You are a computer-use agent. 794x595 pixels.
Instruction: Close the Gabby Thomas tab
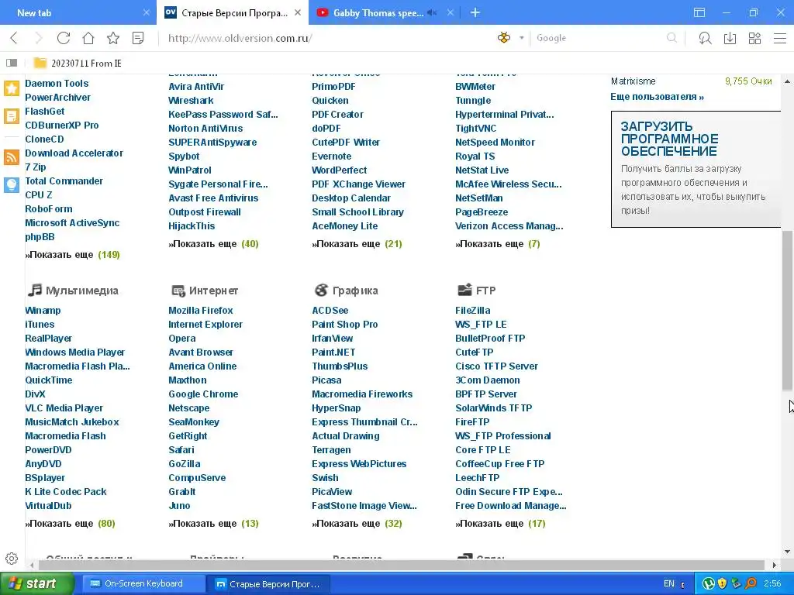[x=451, y=12]
